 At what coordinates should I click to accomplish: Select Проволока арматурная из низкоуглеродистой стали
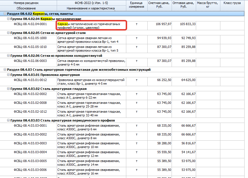91,82
